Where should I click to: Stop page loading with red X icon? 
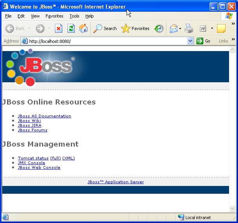click(x=58, y=28)
